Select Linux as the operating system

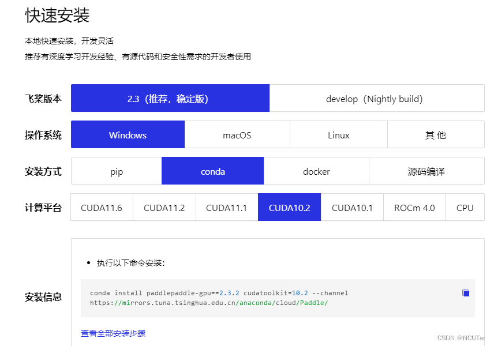[x=338, y=134]
